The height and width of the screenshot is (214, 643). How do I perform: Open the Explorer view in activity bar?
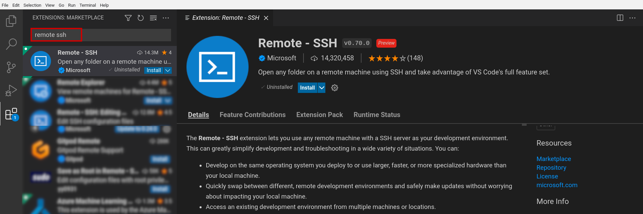(x=11, y=21)
